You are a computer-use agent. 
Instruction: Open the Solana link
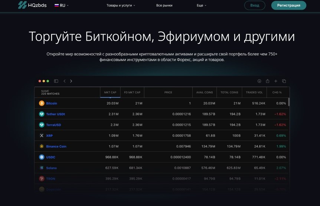click(x=51, y=168)
